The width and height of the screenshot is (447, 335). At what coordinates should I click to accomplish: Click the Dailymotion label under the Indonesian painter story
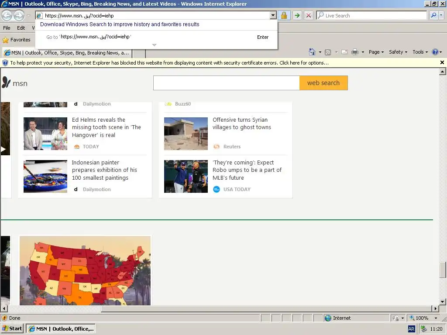tap(96, 189)
